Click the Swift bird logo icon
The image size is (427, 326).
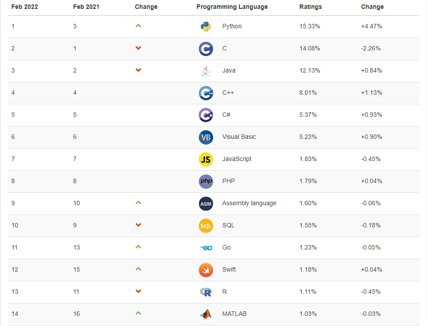(206, 270)
